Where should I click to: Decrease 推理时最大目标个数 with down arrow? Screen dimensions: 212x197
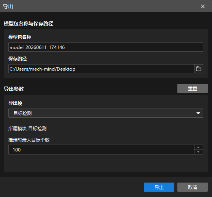click(198, 152)
